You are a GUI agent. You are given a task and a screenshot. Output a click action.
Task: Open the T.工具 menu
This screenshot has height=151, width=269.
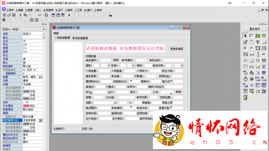pyautogui.click(x=78, y=10)
